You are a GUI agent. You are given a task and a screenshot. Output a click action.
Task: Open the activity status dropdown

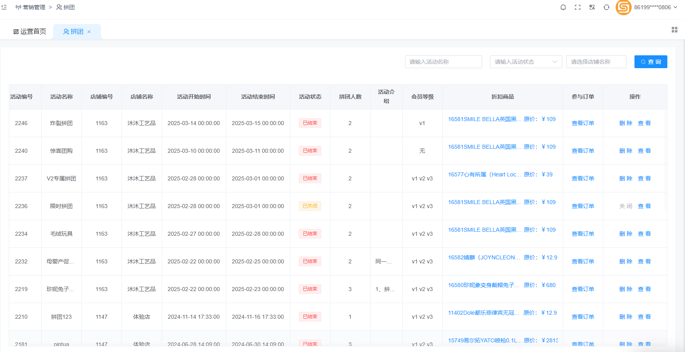click(525, 62)
